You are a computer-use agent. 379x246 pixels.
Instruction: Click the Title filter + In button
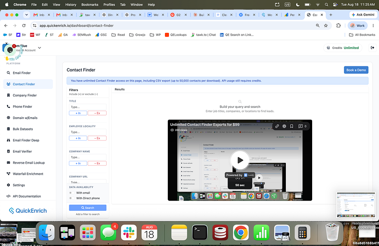click(x=78, y=113)
